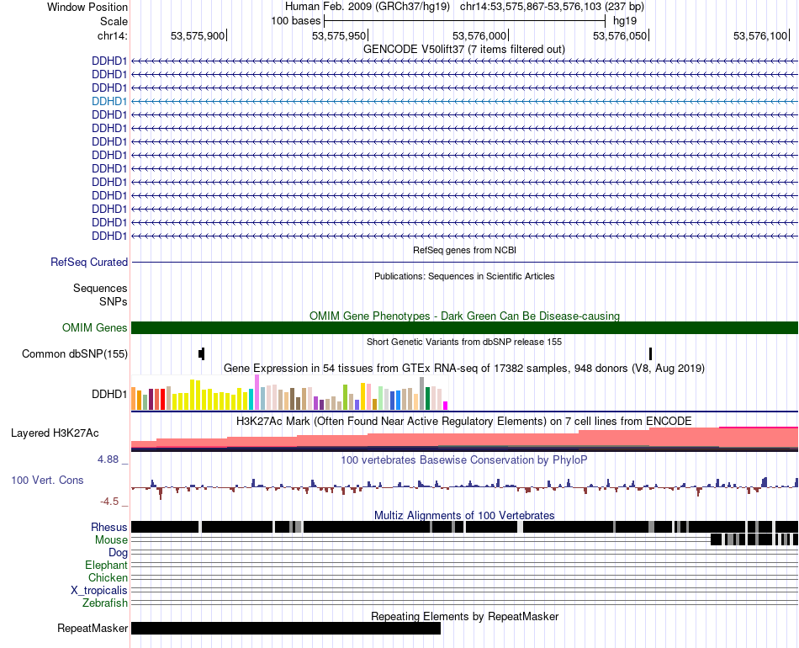Screen dimensions: 799x648
Task: Click the GTEx Gene Expression track title
Action: pyautogui.click(x=464, y=368)
